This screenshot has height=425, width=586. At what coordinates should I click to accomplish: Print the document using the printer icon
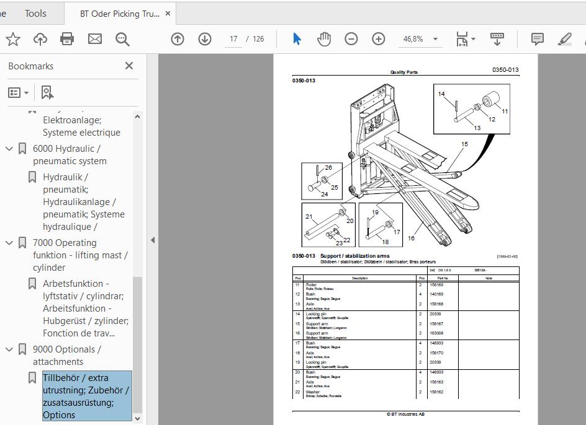click(x=67, y=39)
